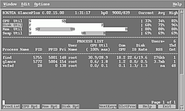The width and height of the screenshot is (185, 111).
Task: Click the Mem Util label
Action: click(x=12, y=29)
